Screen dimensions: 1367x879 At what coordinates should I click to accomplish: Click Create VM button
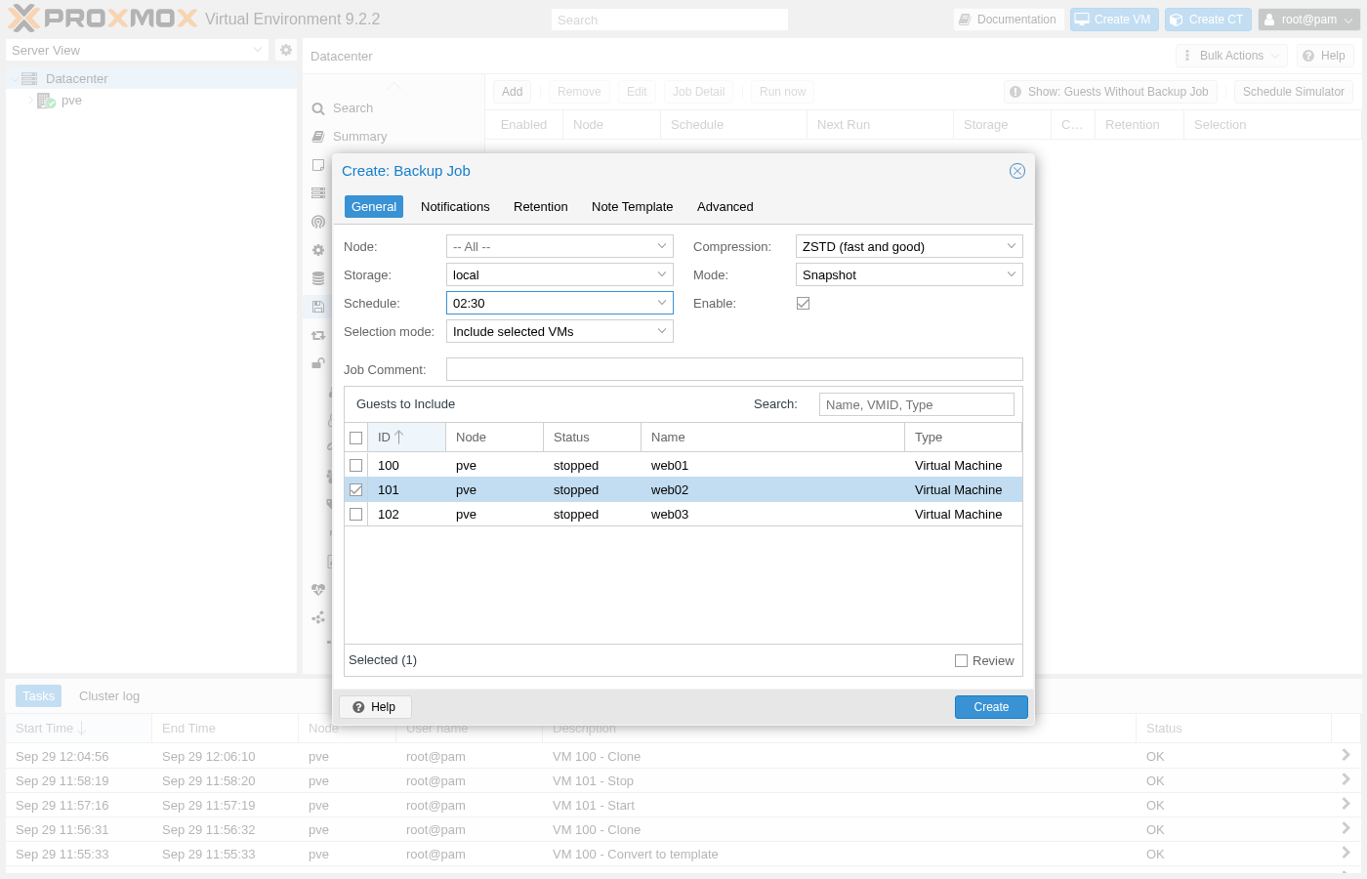[1114, 20]
